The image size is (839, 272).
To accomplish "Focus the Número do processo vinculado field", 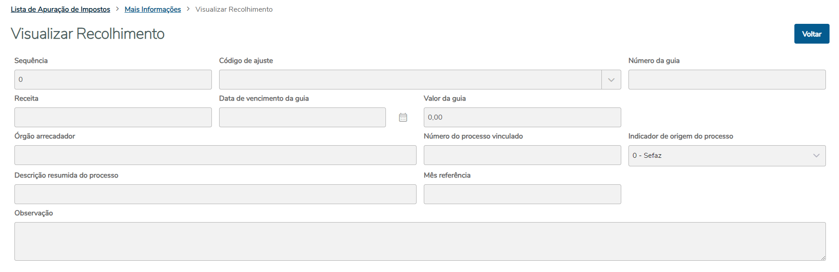I will 522,155.
